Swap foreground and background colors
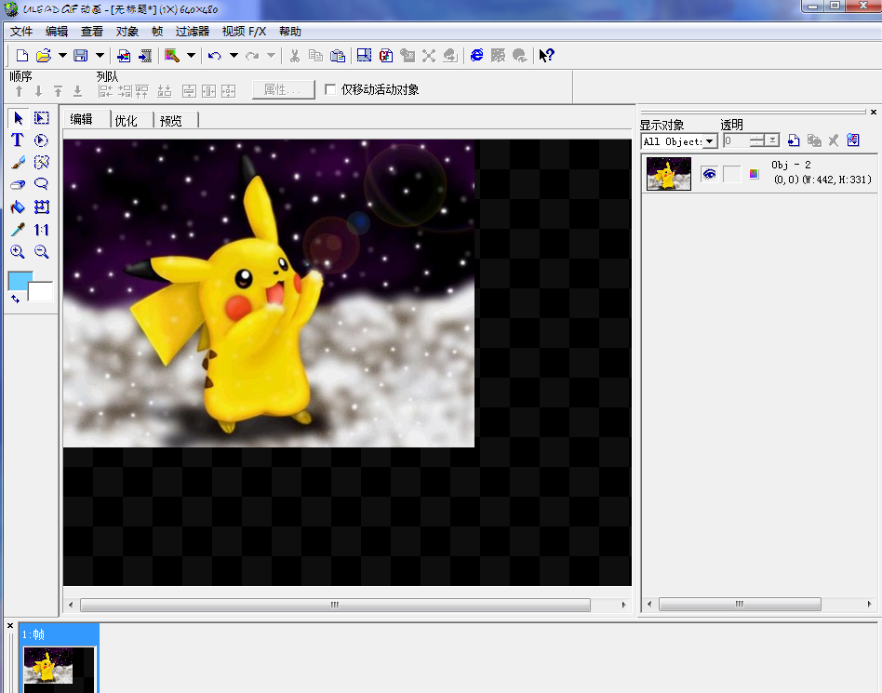Viewport: 882px width, 693px height. pos(15,300)
